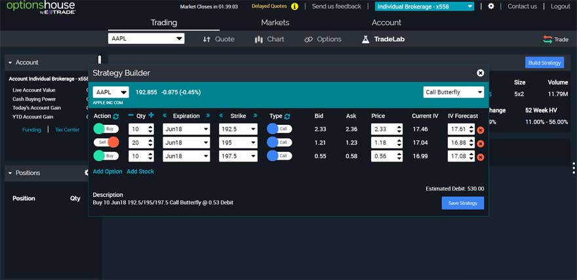Click Contact us link
Image resolution: width=577 pixels, height=280 pixels.
tap(522, 7)
